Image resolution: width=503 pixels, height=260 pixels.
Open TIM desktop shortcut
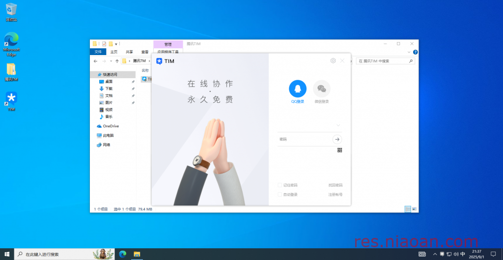(x=11, y=101)
